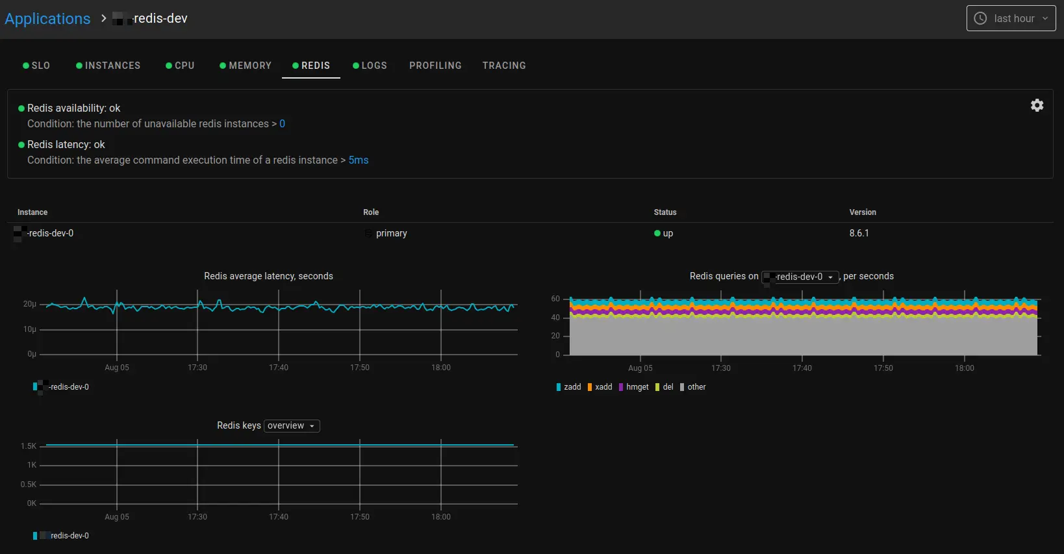Edit the unavailable instances threshold 0
Image resolution: width=1064 pixels, height=554 pixels.
[x=282, y=124]
